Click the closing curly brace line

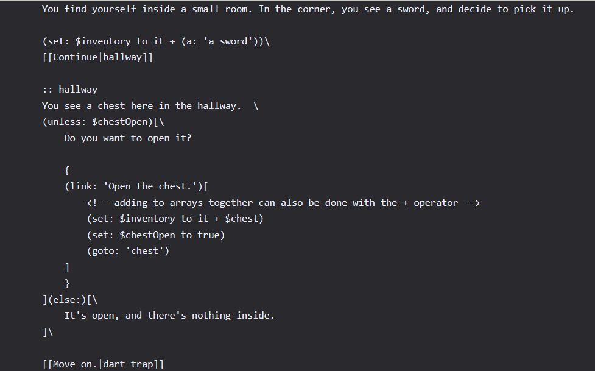coord(67,283)
